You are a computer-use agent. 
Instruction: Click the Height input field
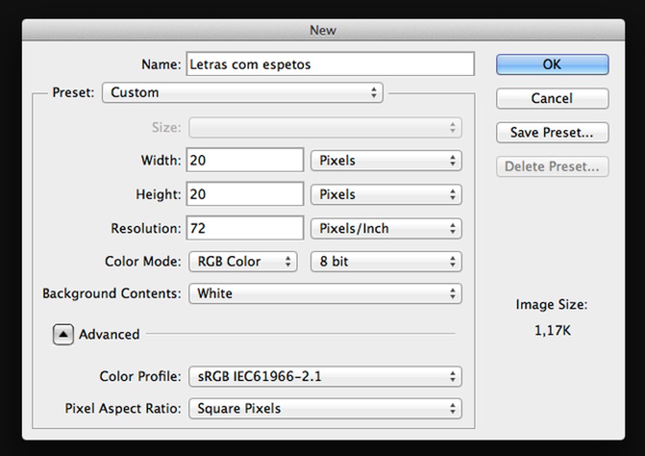coord(245,195)
